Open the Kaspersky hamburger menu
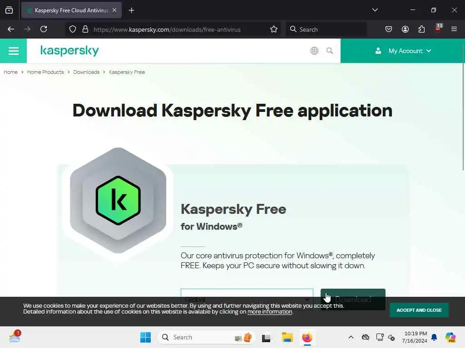465x348 pixels. tap(13, 51)
